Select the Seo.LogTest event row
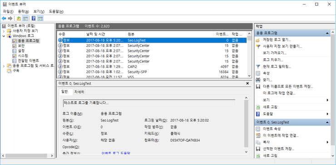 (152, 40)
